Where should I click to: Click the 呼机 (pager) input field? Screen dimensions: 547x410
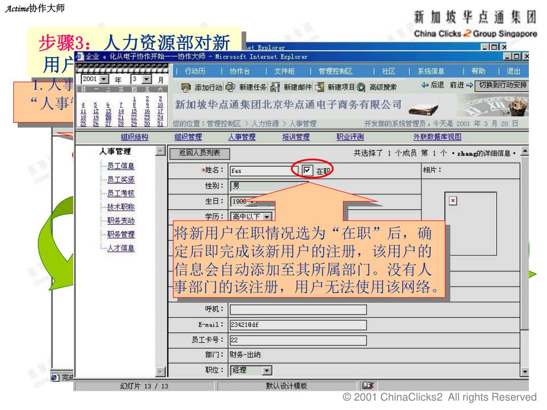[x=298, y=309]
